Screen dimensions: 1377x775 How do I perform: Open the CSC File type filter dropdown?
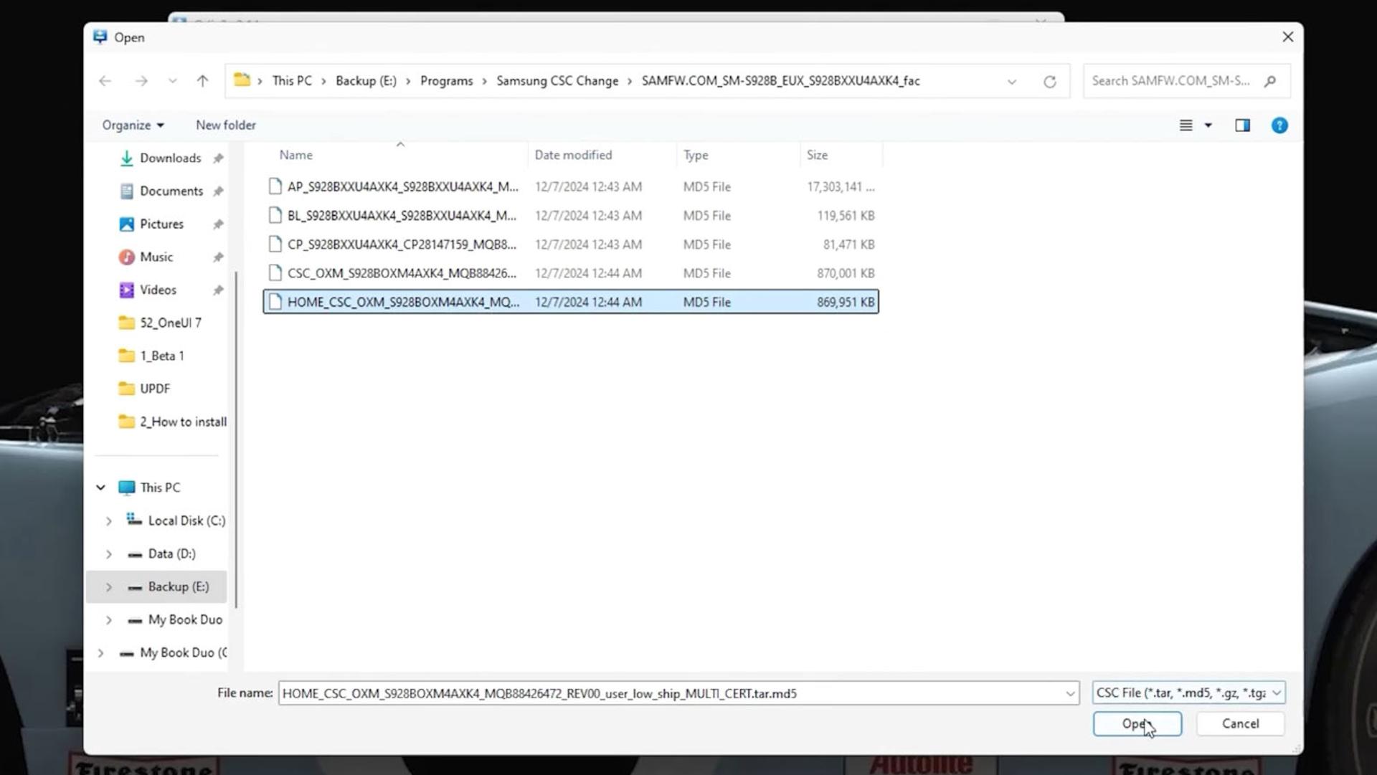click(x=1188, y=693)
